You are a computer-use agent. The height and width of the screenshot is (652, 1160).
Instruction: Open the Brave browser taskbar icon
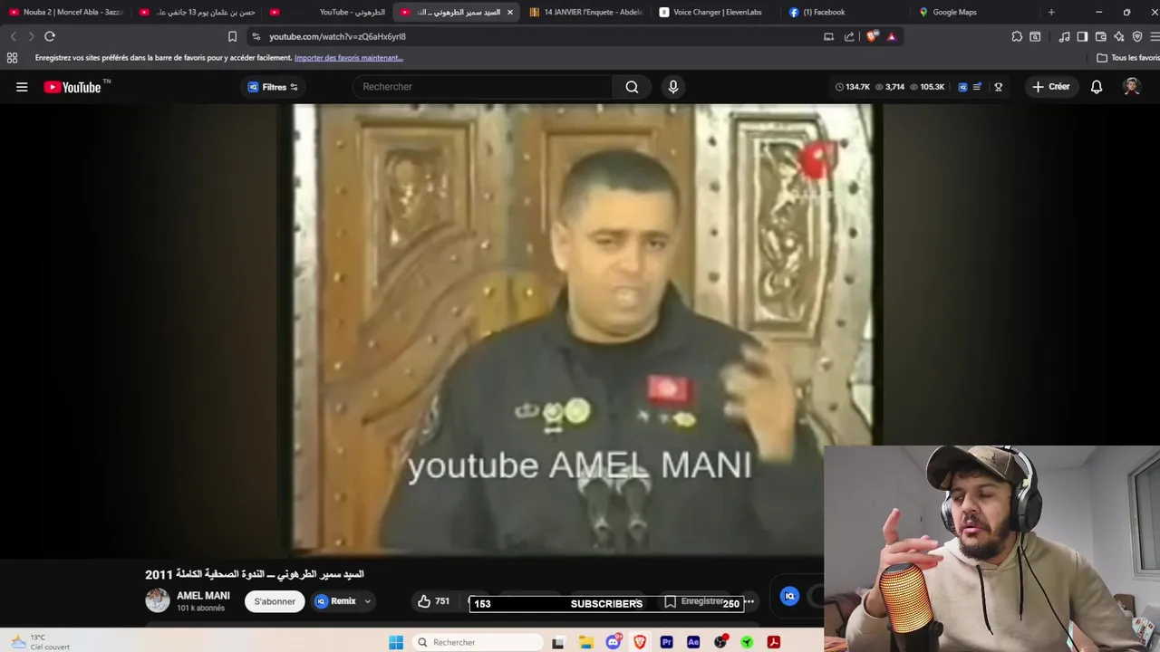click(x=640, y=642)
